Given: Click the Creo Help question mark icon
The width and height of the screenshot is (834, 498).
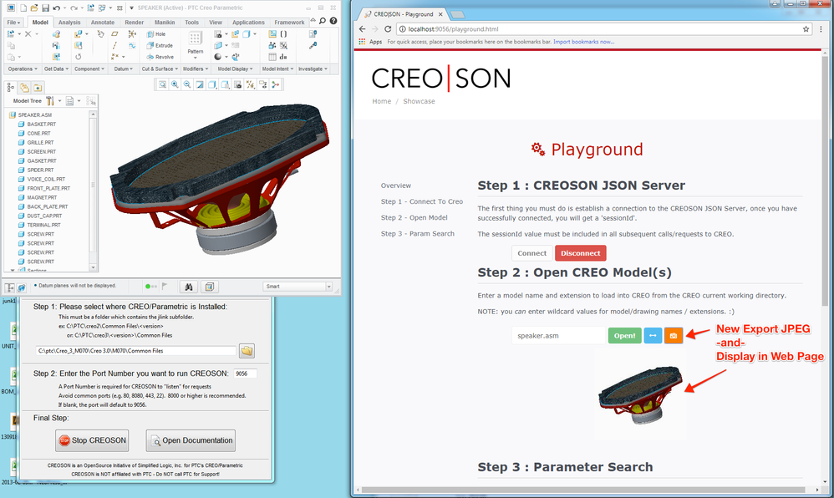Looking at the screenshot, I should (x=333, y=21).
